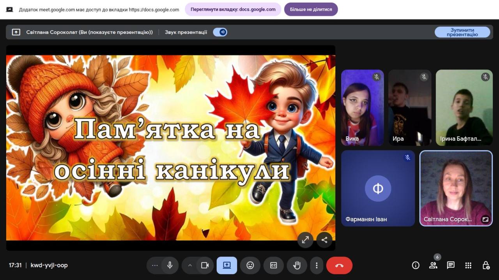This screenshot has height=280, width=499.
Task: Open the activities grid icon
Action: tap(468, 265)
